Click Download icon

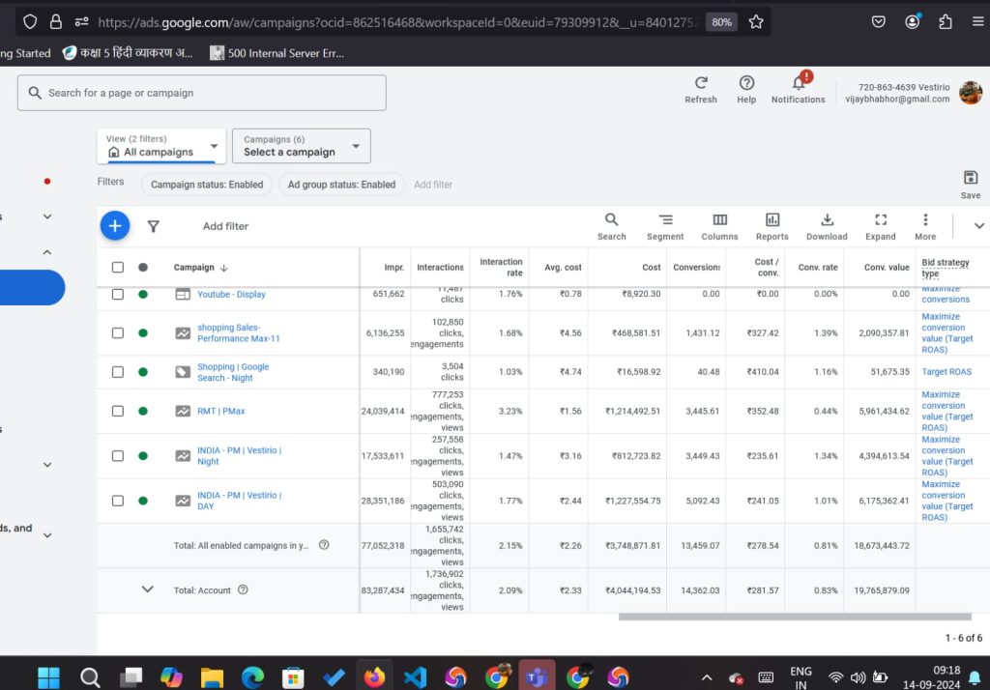pyautogui.click(x=828, y=219)
